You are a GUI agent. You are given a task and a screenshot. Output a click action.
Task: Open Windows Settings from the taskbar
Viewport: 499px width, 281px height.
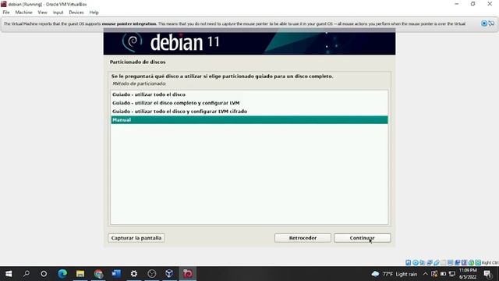pos(134,274)
